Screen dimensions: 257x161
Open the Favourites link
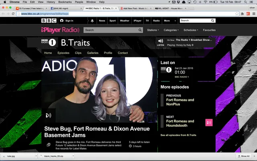209,30
